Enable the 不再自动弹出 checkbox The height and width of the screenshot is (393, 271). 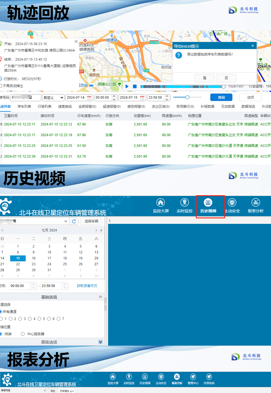[x=1, y=86]
